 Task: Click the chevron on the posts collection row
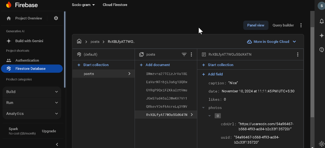129,73
